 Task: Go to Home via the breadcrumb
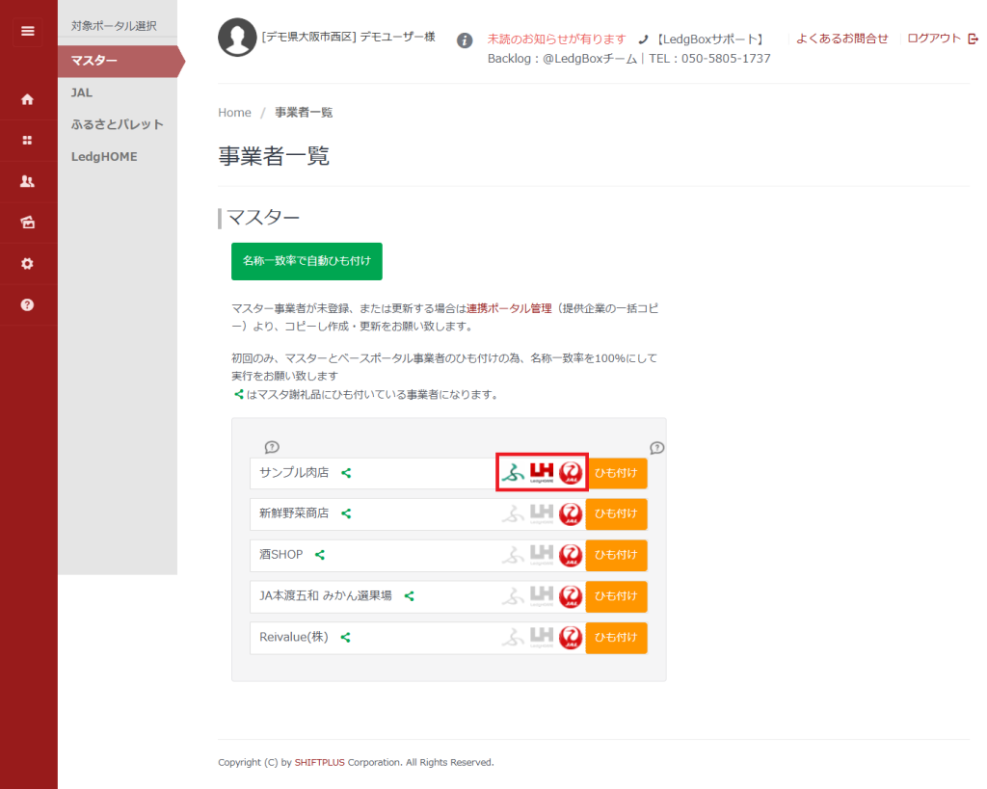point(234,113)
